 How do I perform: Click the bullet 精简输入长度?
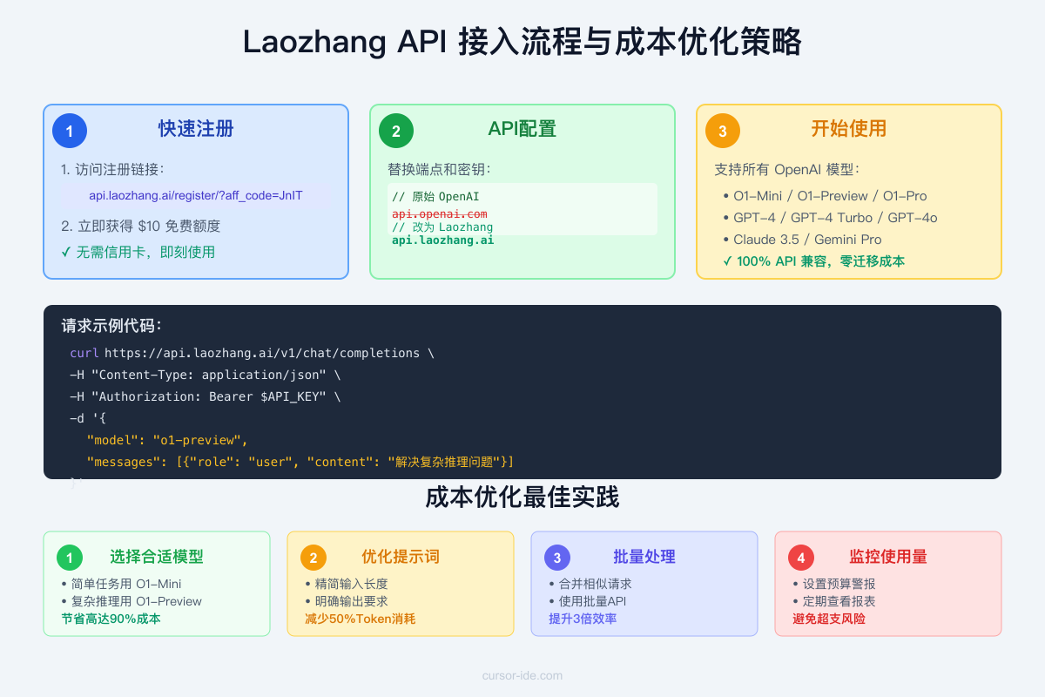pos(346,584)
